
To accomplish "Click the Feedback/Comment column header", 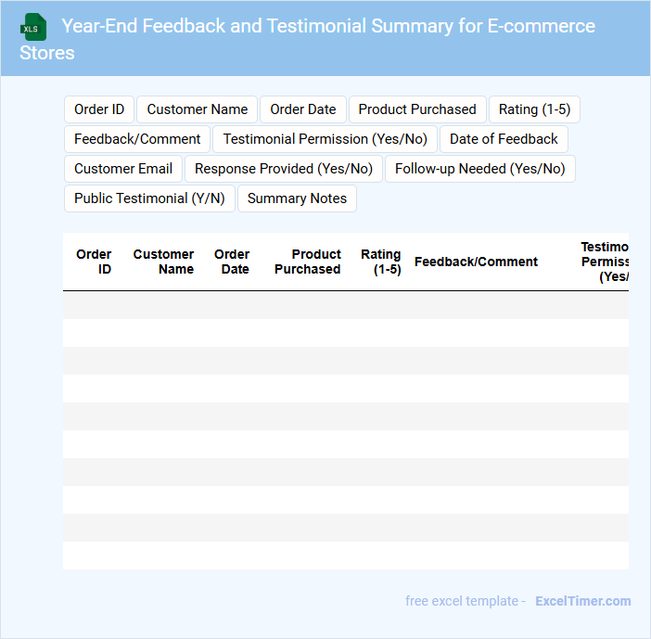I will click(x=476, y=262).
